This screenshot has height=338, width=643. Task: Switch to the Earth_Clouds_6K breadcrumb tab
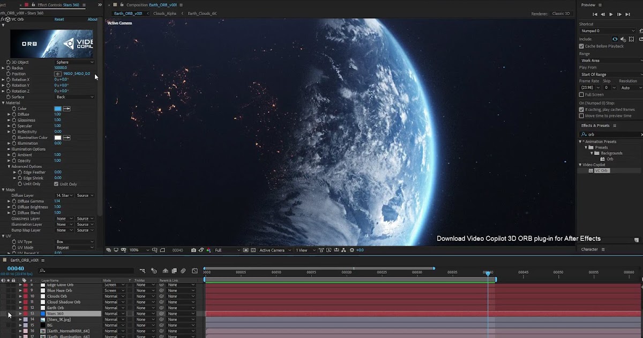(x=202, y=13)
